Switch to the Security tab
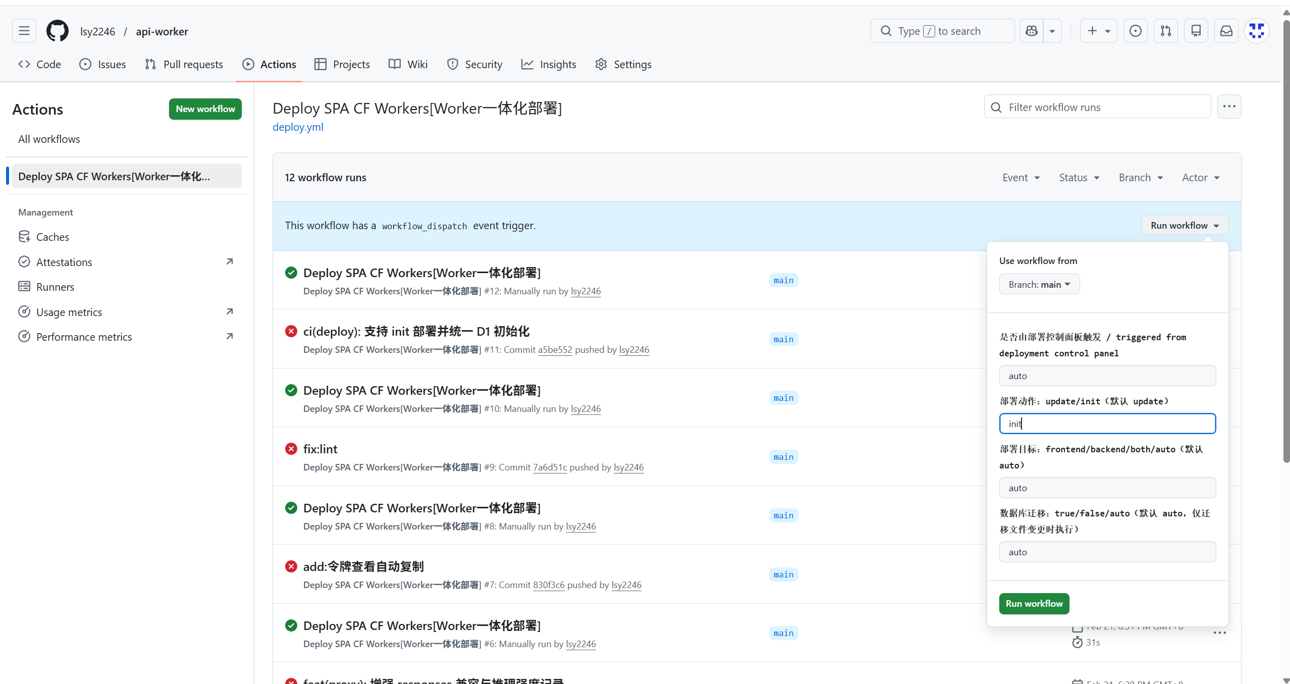 pos(474,64)
